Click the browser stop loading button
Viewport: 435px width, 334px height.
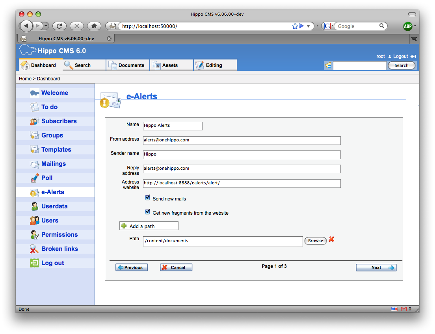pos(76,26)
